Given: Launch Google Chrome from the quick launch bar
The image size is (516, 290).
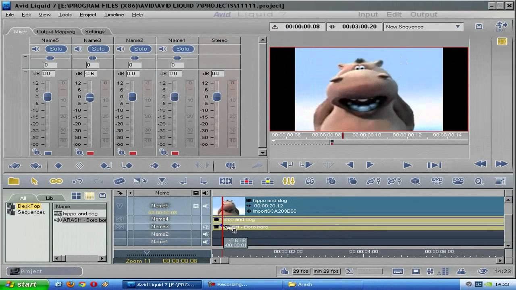Looking at the screenshot, I should coord(82,284).
